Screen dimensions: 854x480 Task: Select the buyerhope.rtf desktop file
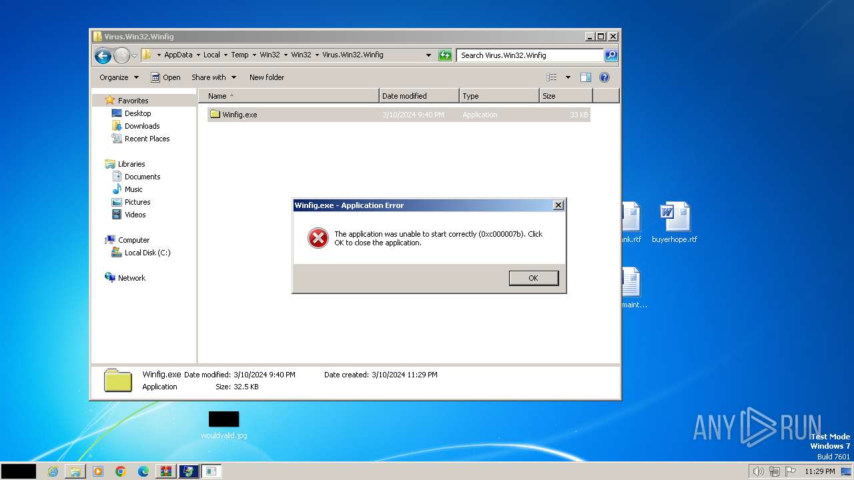pos(675,223)
